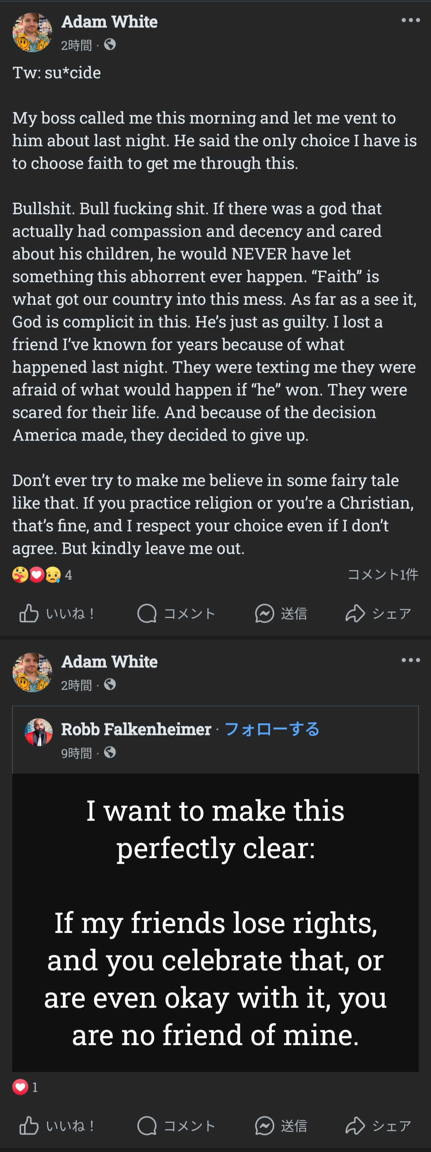Open Robb Falkenheimer's profile picture
Screen dimensions: 431x1152
[x=38, y=732]
